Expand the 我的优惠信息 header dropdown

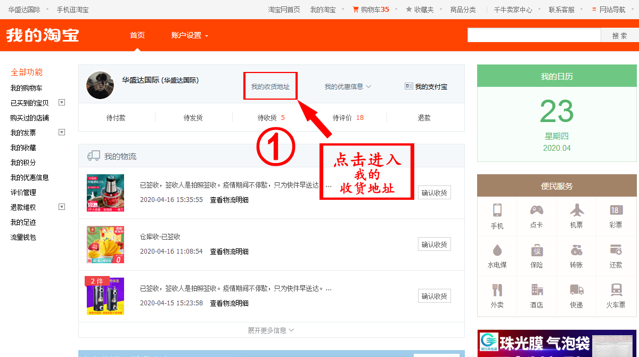click(x=348, y=86)
